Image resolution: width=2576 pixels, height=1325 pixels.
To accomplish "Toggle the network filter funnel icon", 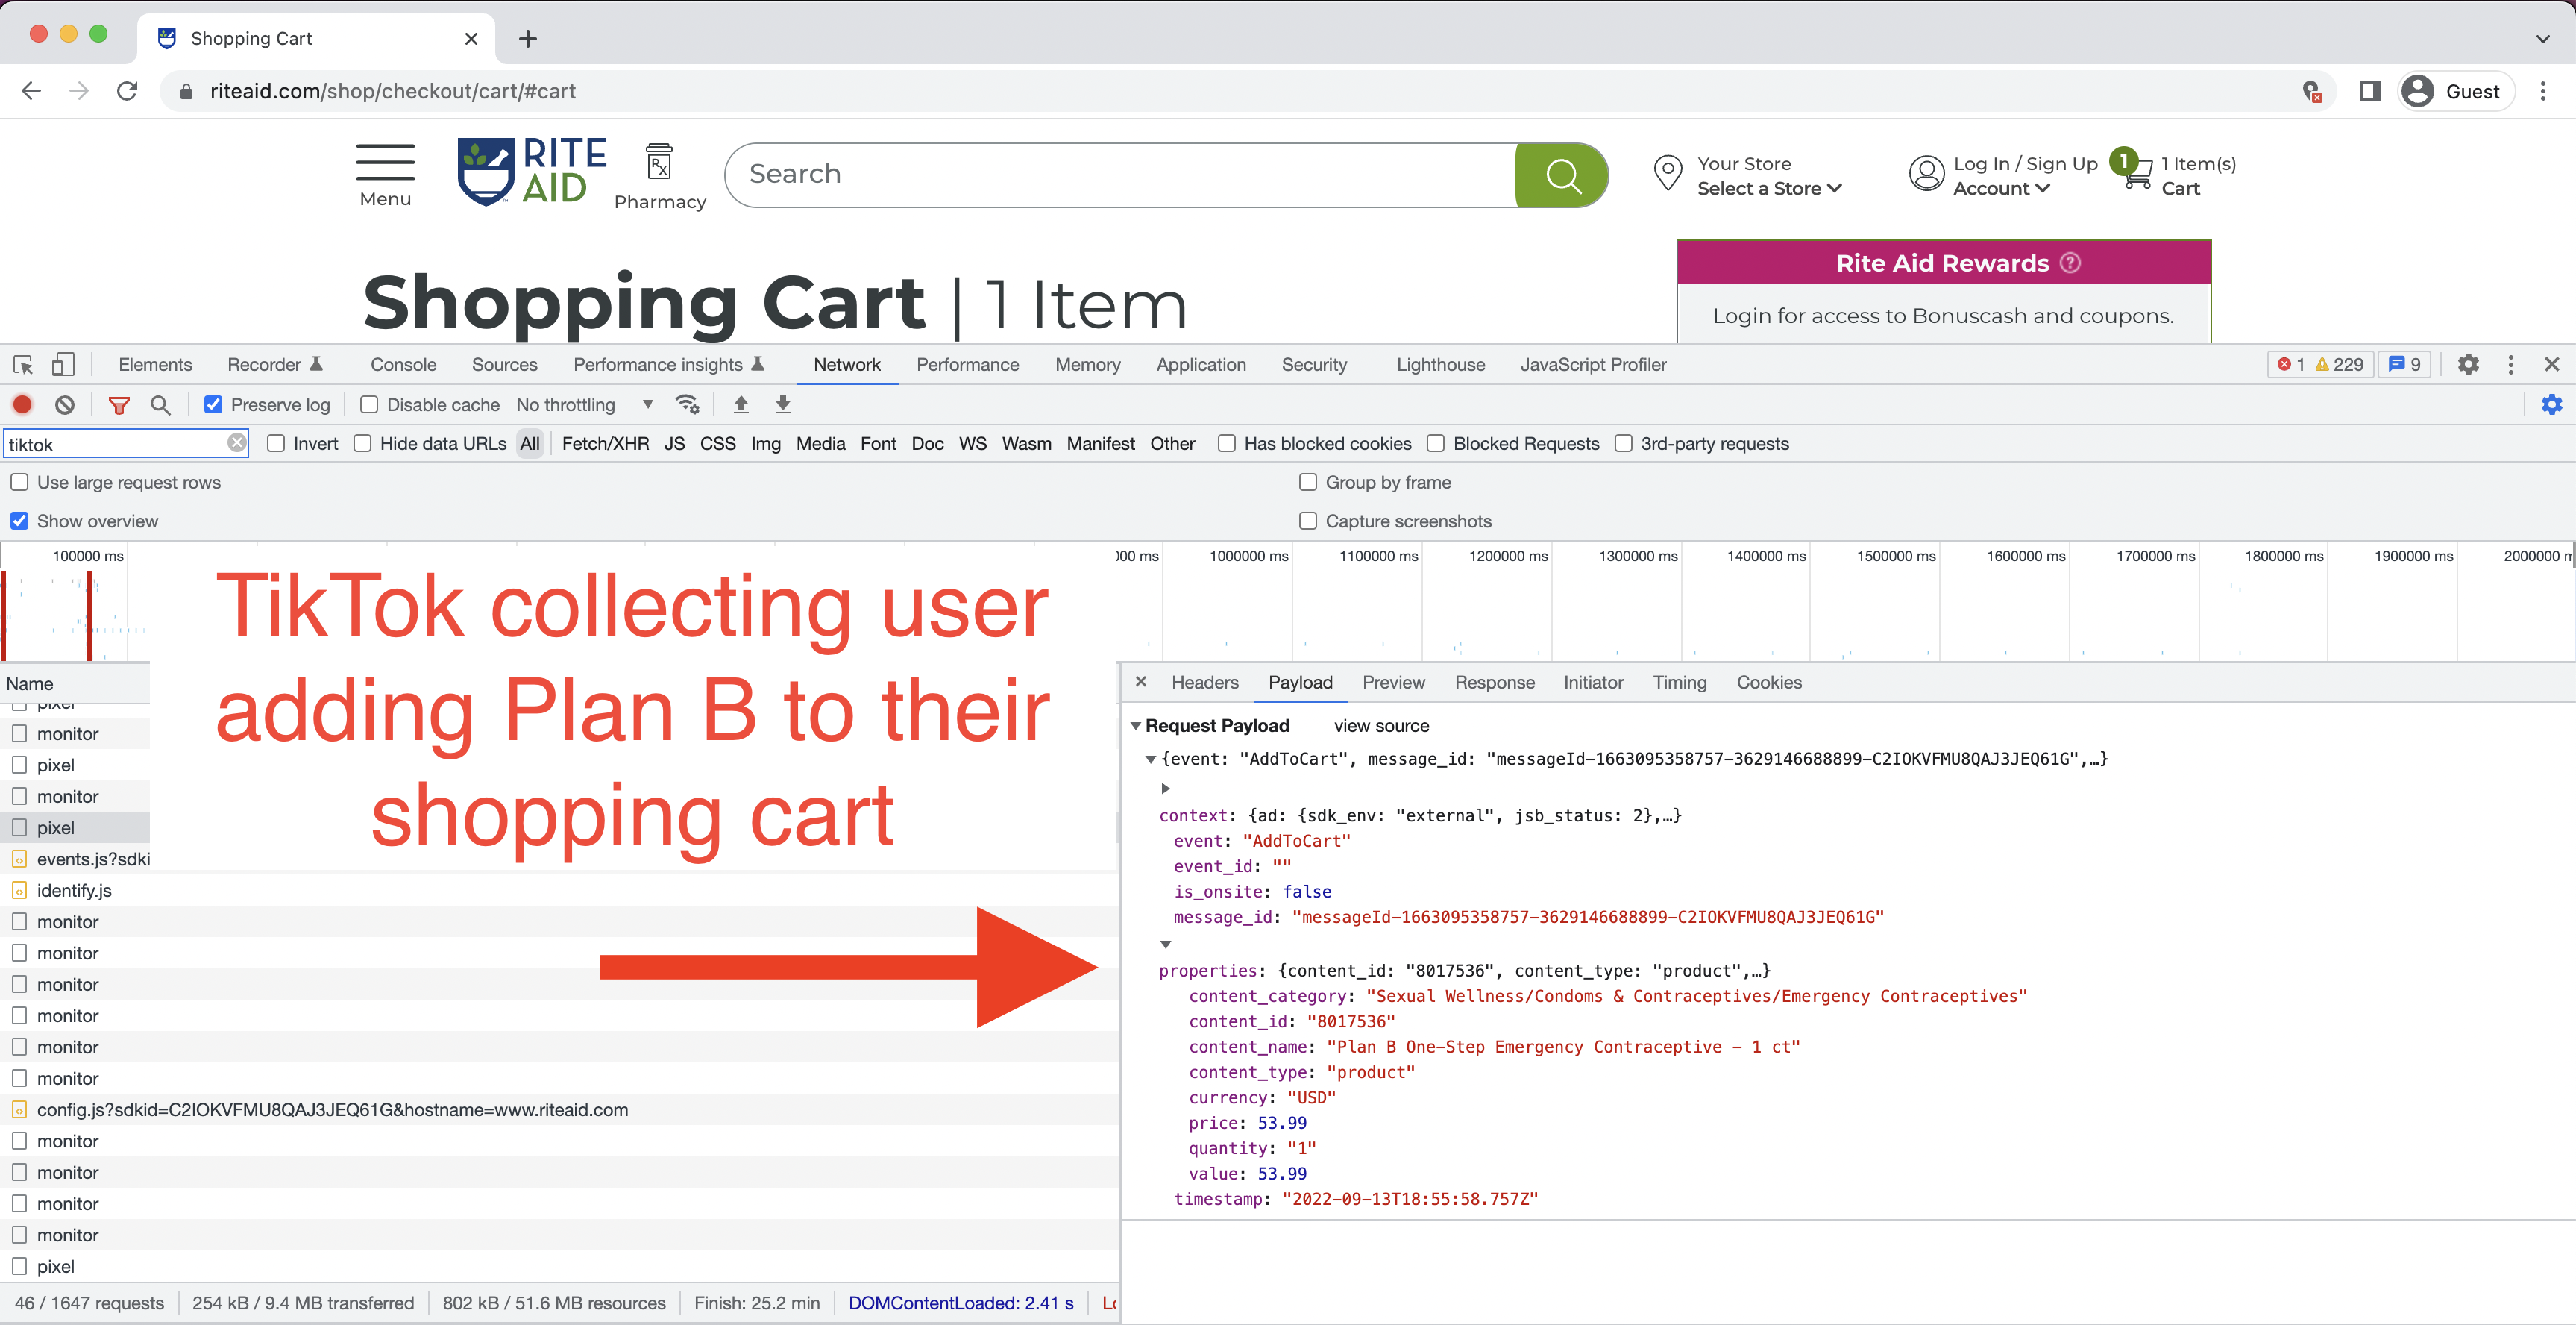I will point(118,405).
